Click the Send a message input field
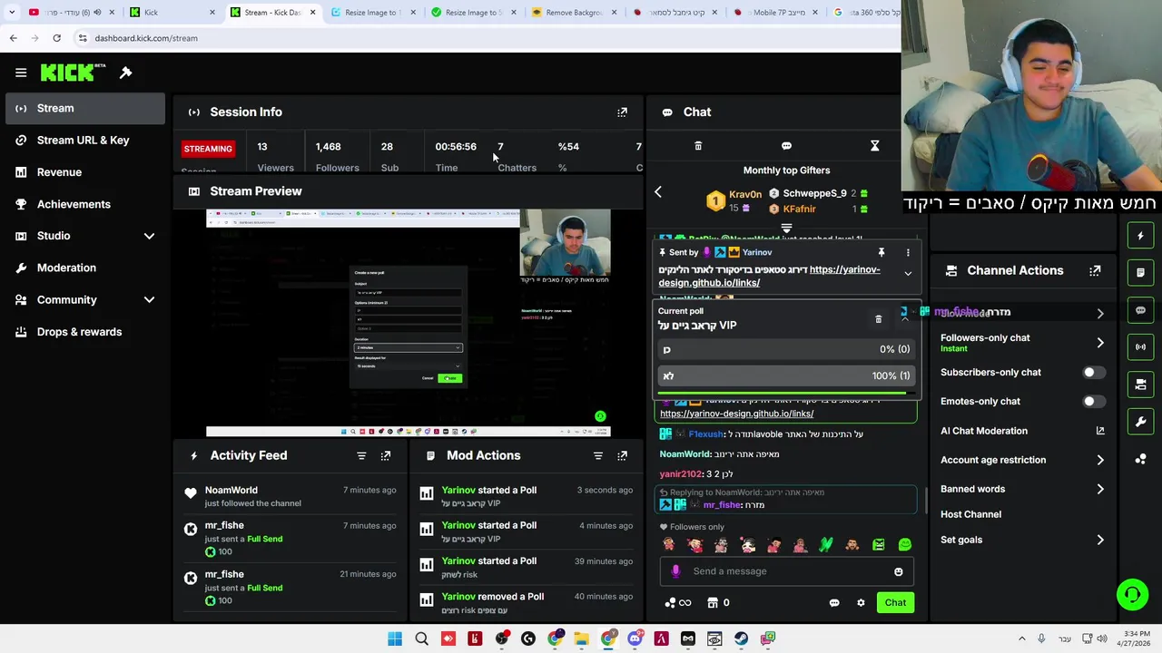 click(x=787, y=571)
